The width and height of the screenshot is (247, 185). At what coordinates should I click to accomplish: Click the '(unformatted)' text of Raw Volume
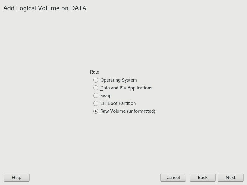tap(141, 111)
